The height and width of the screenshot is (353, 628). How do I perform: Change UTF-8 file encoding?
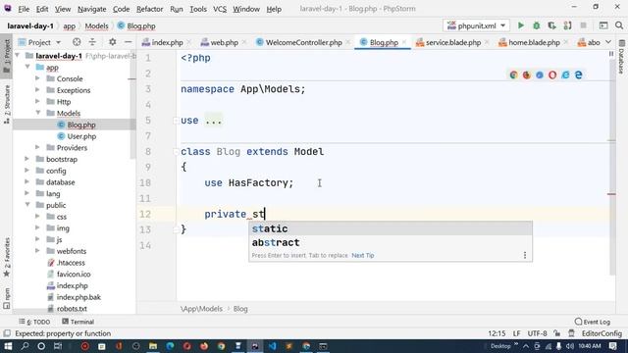[537, 333]
